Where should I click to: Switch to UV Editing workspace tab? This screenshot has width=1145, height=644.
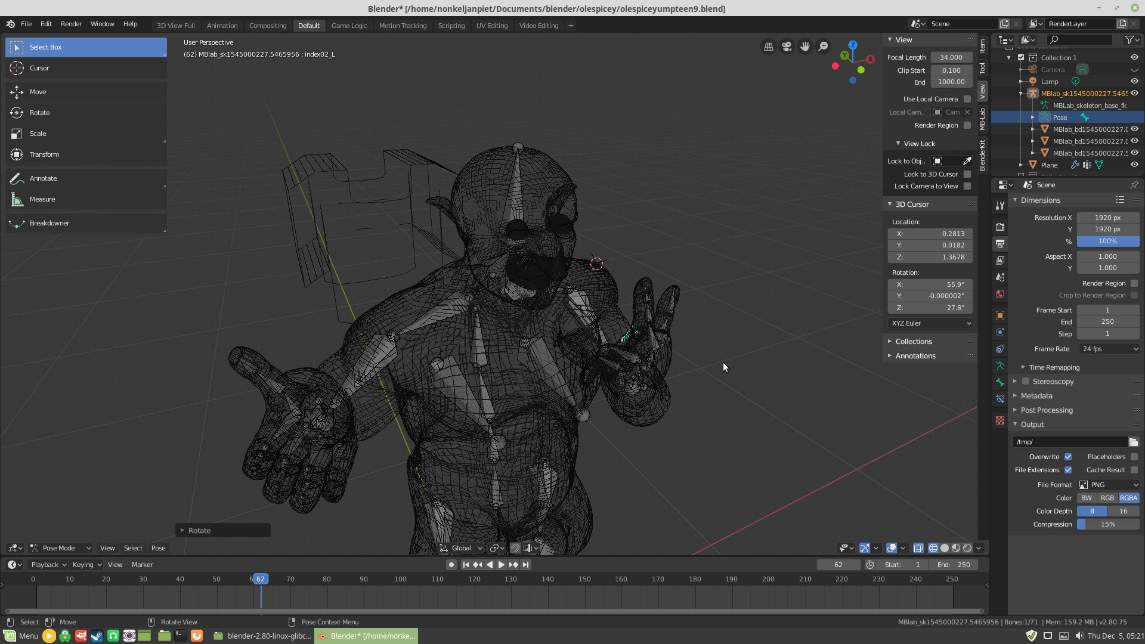(x=492, y=26)
